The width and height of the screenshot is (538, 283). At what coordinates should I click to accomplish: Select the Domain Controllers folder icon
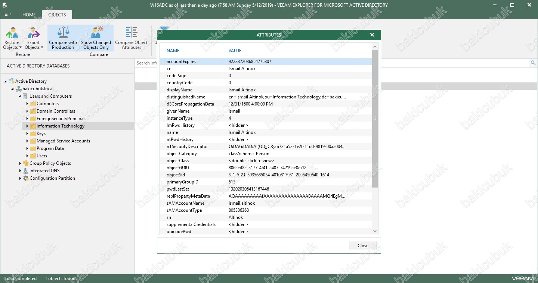(x=33, y=111)
